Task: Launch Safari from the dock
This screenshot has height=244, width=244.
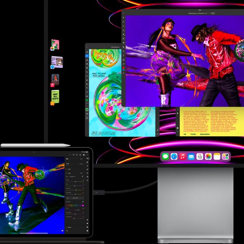Action: click(174, 157)
